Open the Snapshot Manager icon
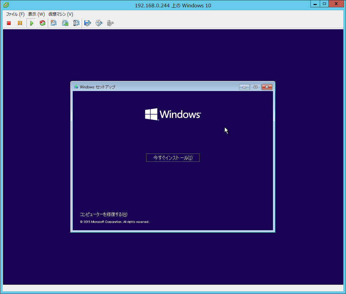The image size is (346, 294). [x=76, y=23]
